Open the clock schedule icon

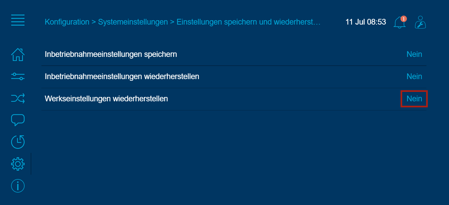coord(18,142)
